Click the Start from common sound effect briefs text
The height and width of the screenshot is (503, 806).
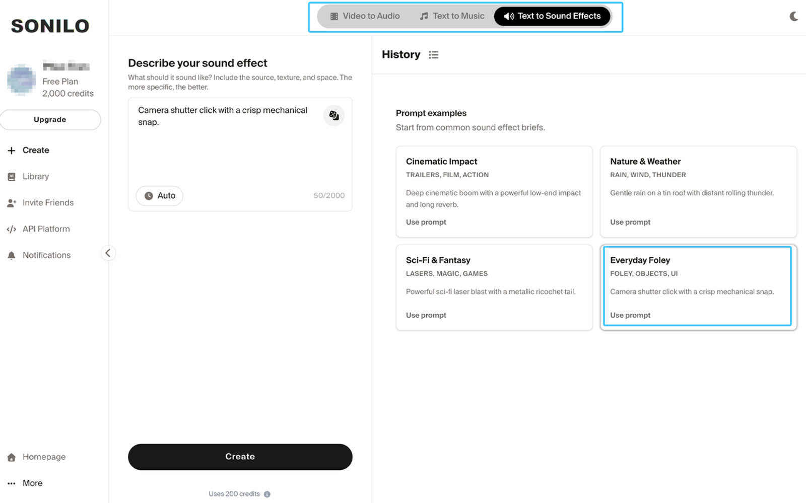[471, 127]
